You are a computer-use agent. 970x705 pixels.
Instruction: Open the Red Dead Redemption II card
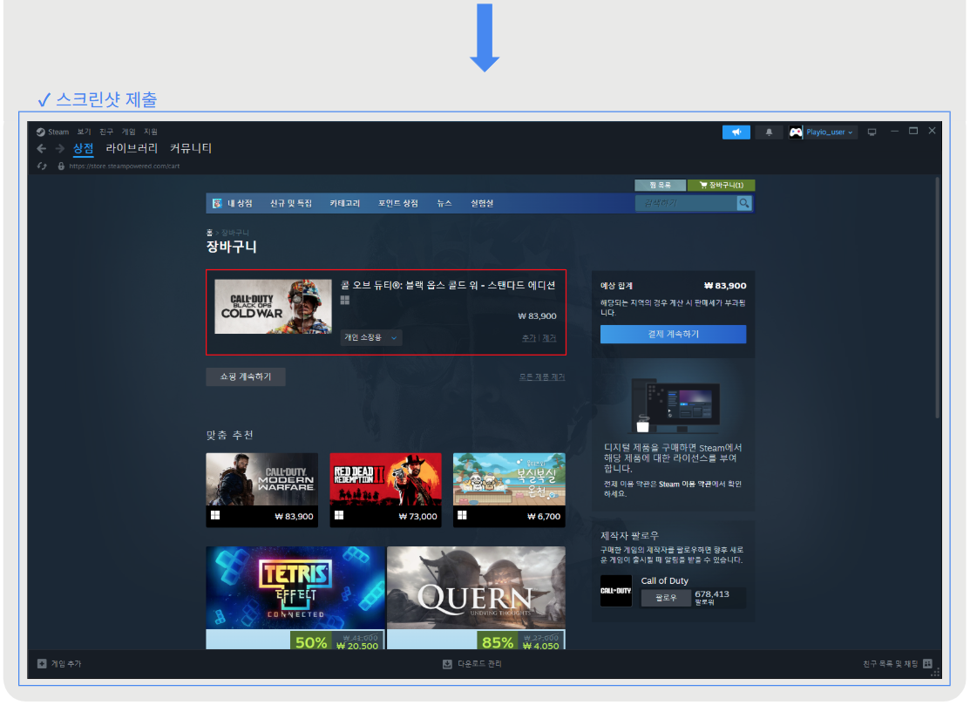point(385,490)
